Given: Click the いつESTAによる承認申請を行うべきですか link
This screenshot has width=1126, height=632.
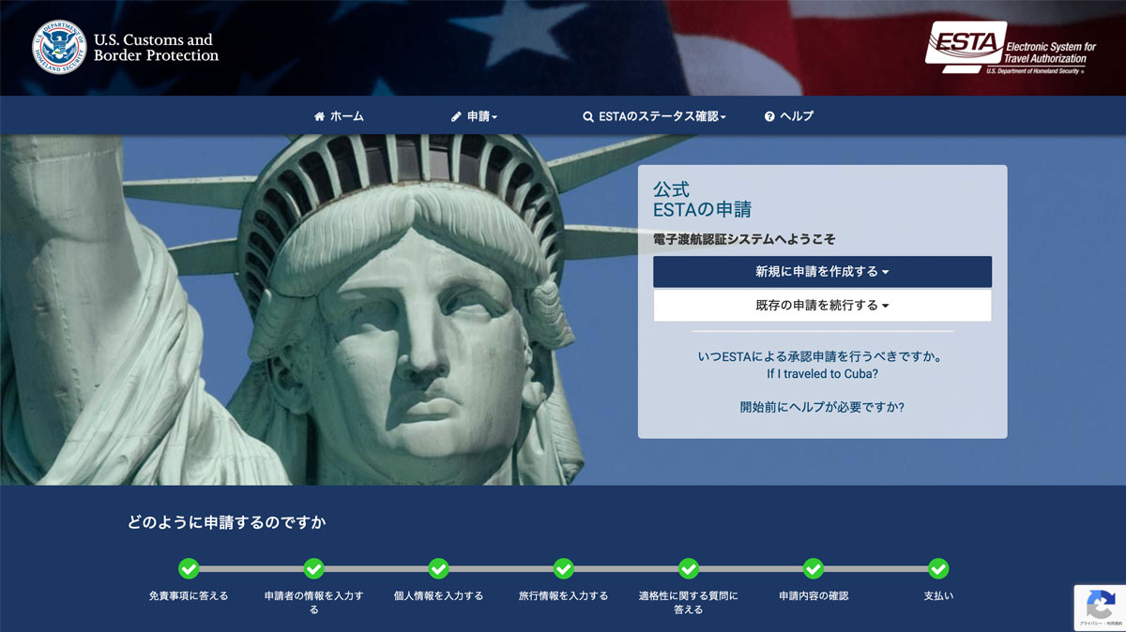Looking at the screenshot, I should pos(822,357).
